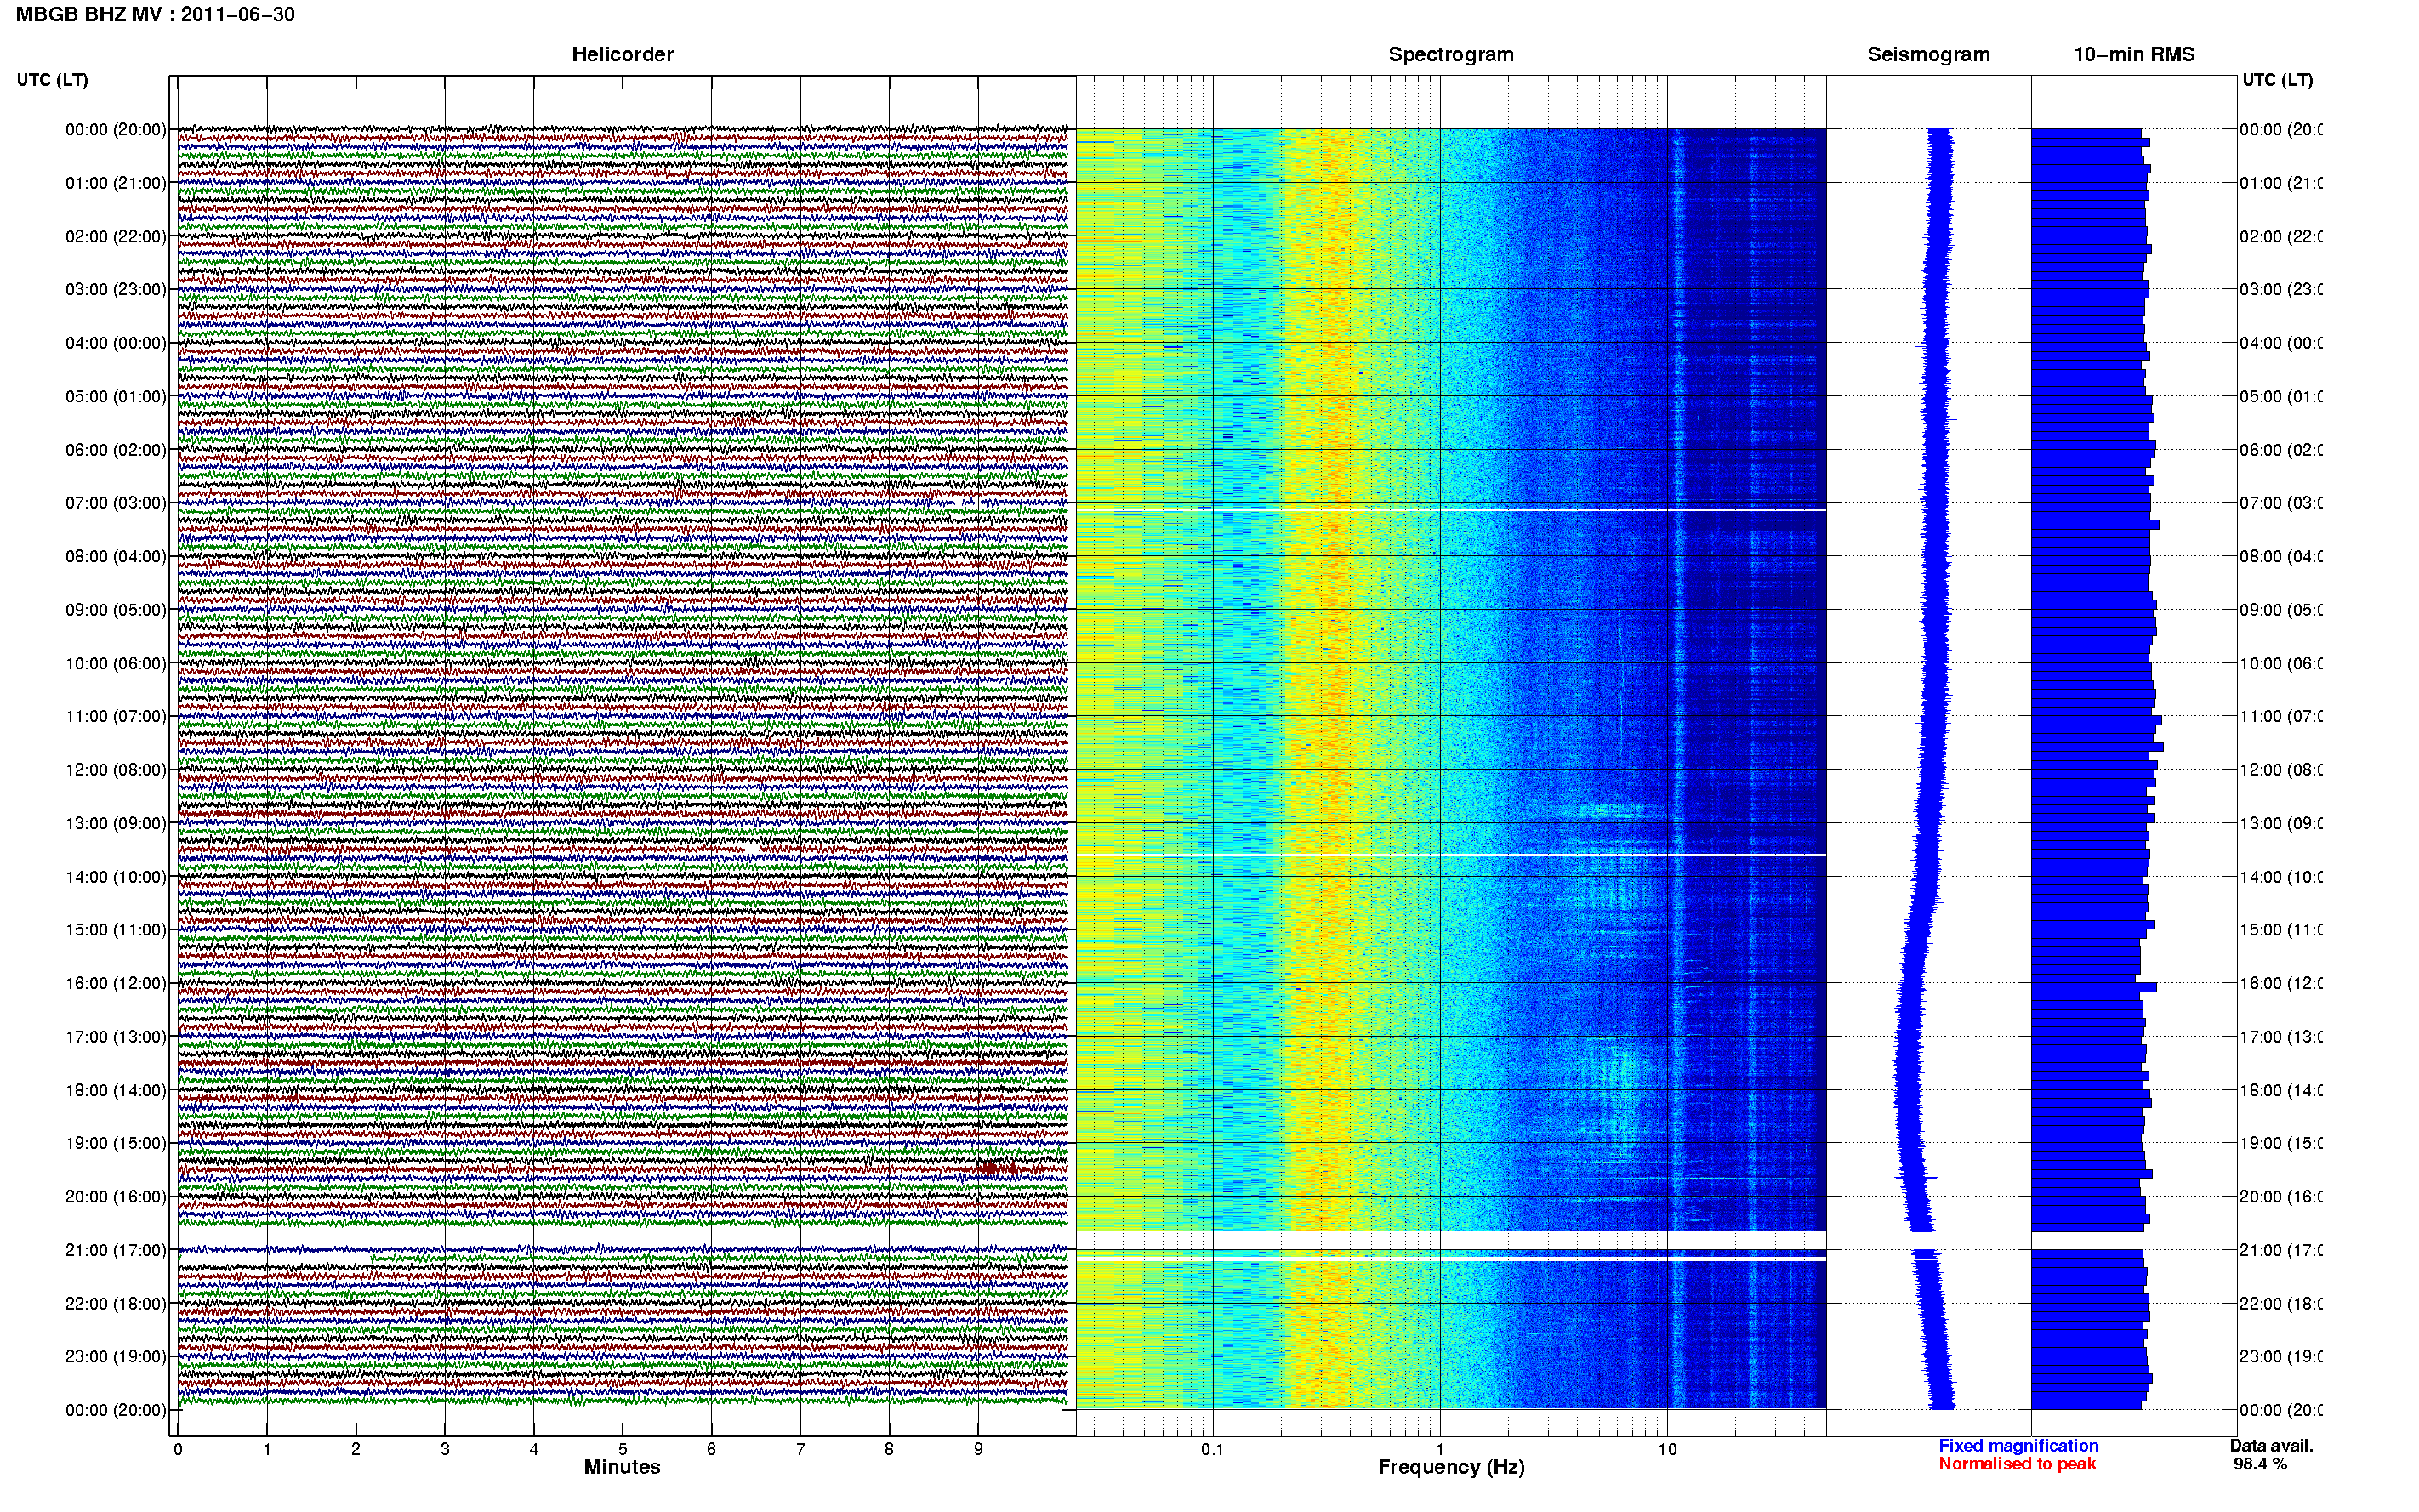Click the "14:00 (10:00)" left time label

pos(116,877)
